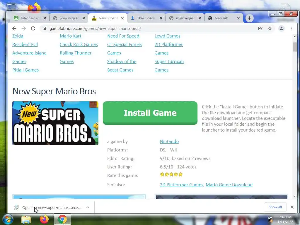Open Rolling Thunder Games link
This screenshot has width=300, height=225.
pyautogui.click(x=76, y=57)
